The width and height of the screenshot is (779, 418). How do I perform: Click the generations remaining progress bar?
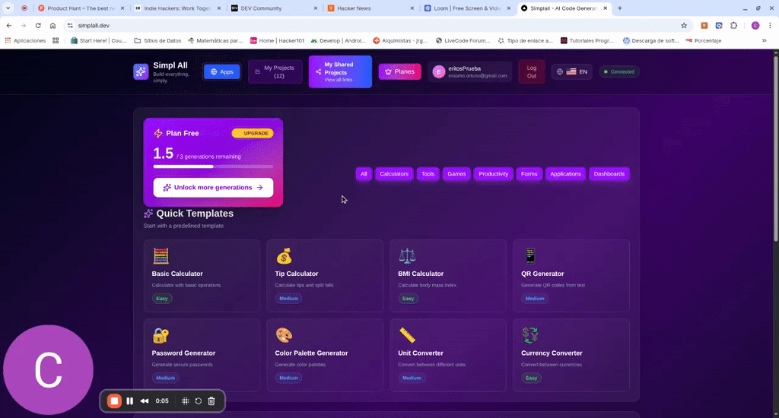213,166
